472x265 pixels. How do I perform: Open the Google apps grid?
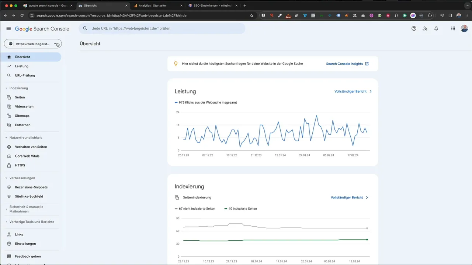pyautogui.click(x=453, y=28)
